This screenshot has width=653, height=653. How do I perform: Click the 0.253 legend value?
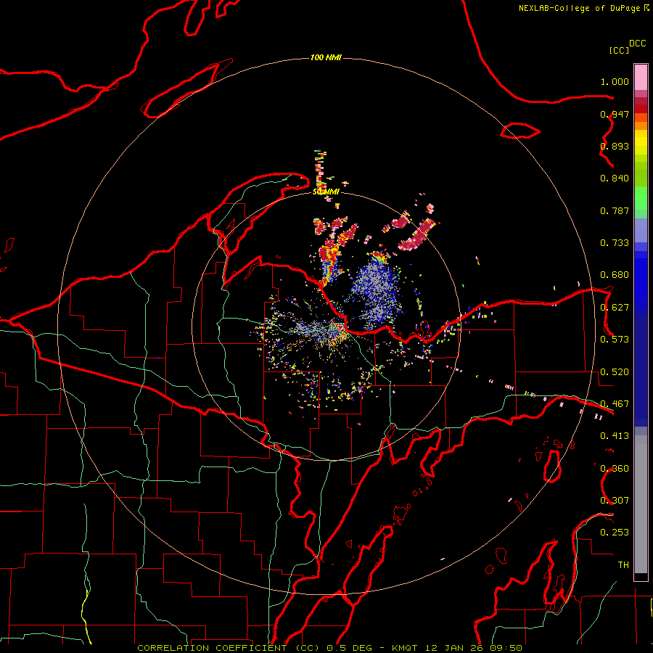(x=615, y=533)
